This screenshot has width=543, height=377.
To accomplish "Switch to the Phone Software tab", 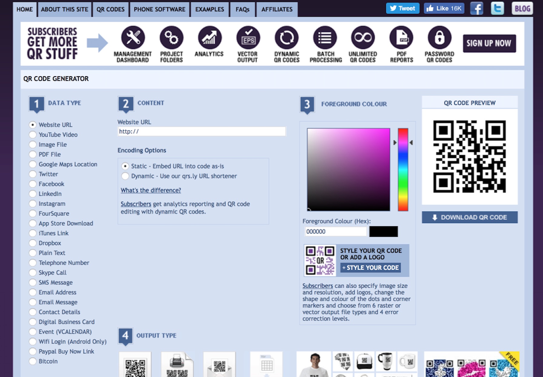I will [160, 9].
